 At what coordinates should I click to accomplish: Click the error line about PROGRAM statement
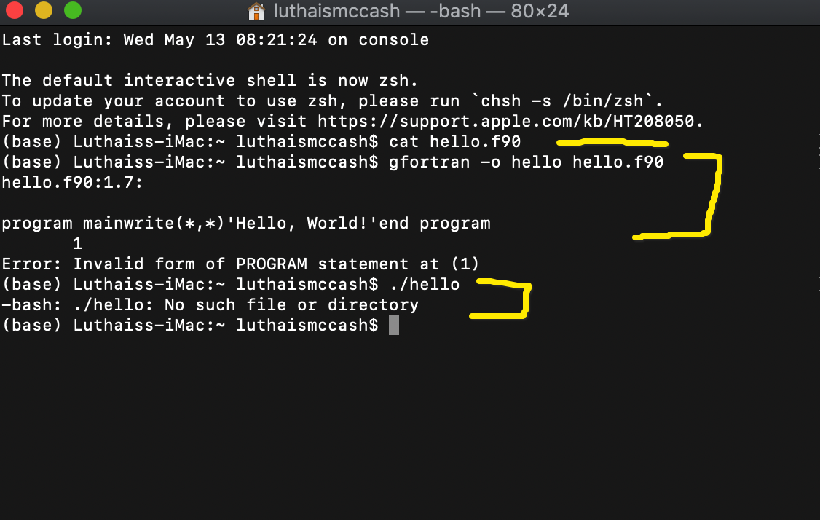(x=240, y=264)
